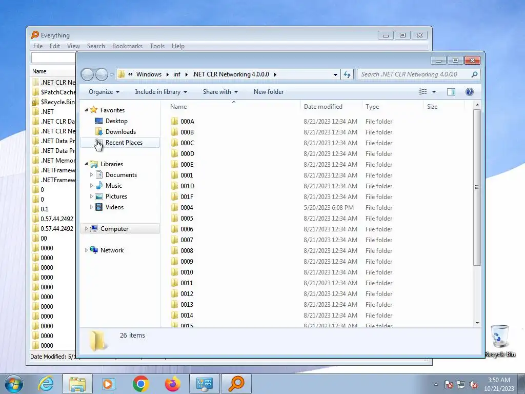Sort by the Name column header
This screenshot has width=525, height=394.
pyautogui.click(x=233, y=107)
